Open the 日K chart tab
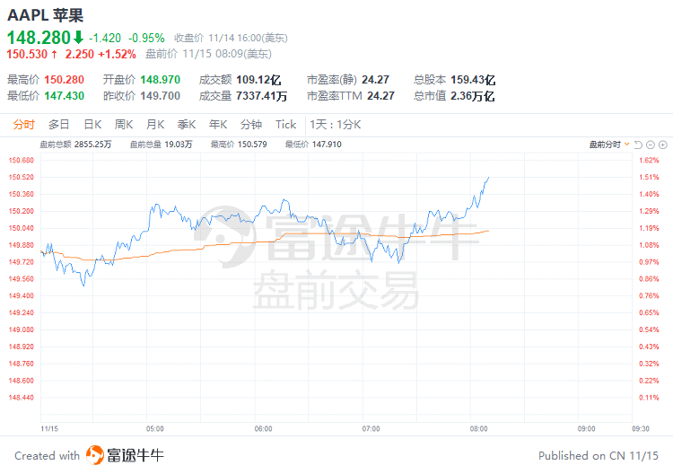This screenshot has height=474, width=673. (92, 125)
